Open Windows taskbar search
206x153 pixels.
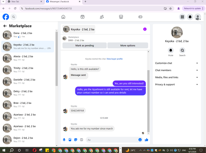12,150
